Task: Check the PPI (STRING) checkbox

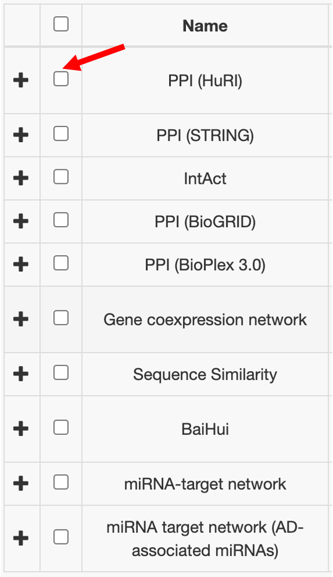Action: [x=61, y=133]
